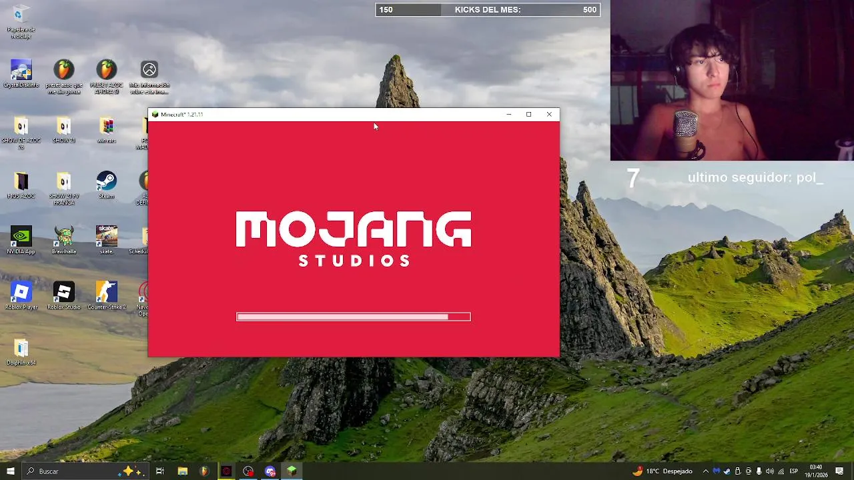Open the SHOW 2.1 folder

(63, 130)
